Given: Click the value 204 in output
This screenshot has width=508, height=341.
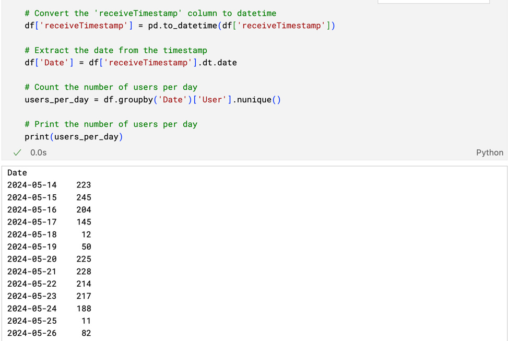Looking at the screenshot, I should pos(84,210).
